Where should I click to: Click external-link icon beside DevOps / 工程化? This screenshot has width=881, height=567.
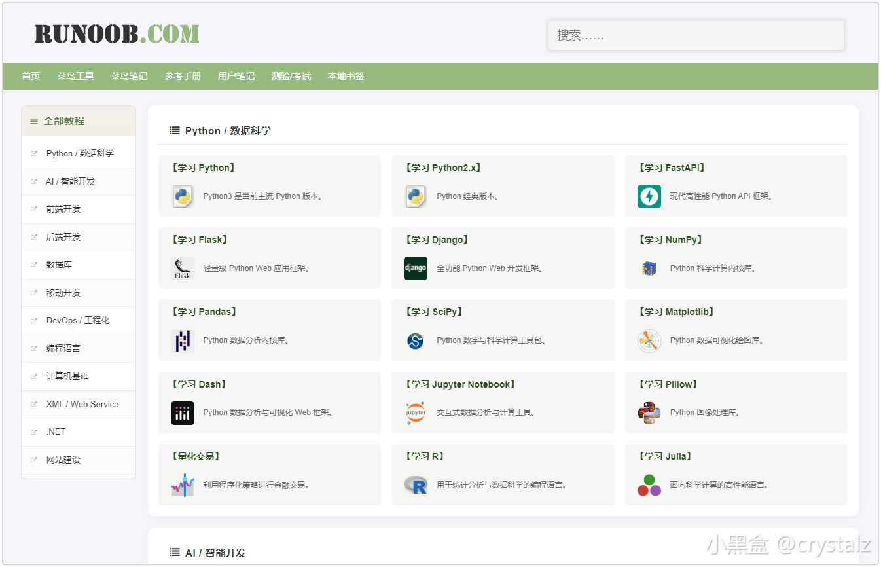34,321
